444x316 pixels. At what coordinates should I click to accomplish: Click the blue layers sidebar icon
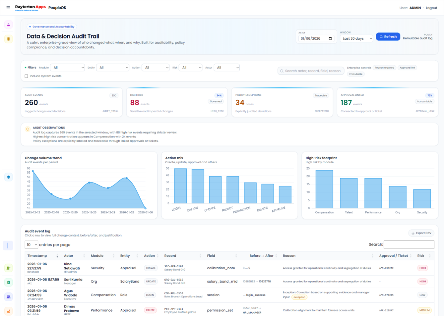click(8, 177)
